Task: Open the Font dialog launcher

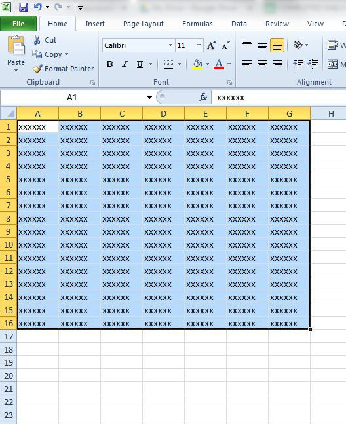Action: (x=230, y=82)
